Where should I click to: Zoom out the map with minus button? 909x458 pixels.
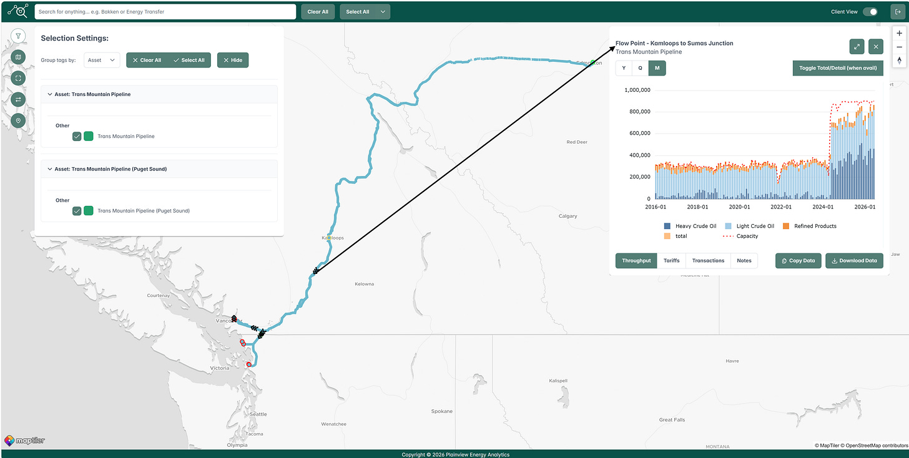(899, 47)
